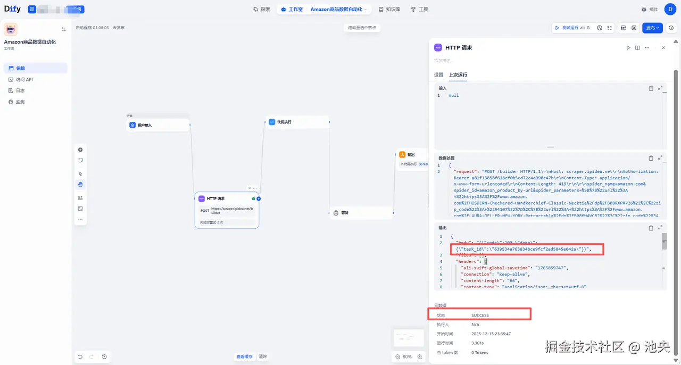This screenshot has width=681, height=365.
Task: Select pointer mode tool
Action: (80, 173)
